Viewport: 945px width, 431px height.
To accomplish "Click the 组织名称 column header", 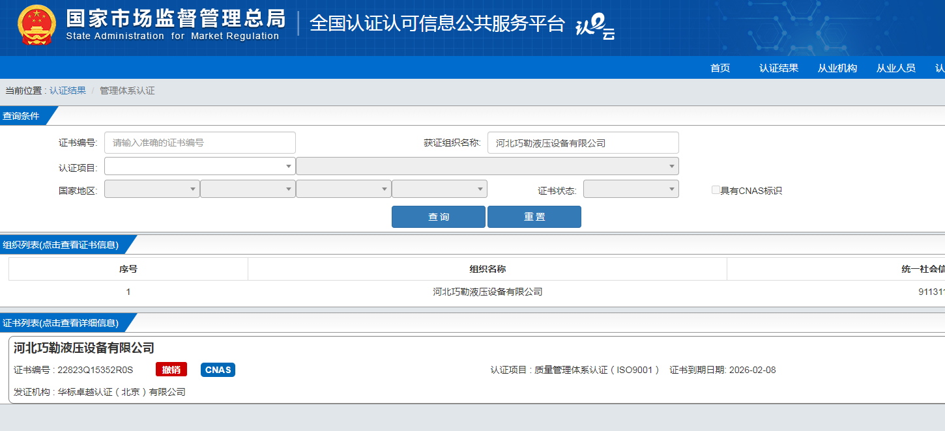I will [487, 269].
